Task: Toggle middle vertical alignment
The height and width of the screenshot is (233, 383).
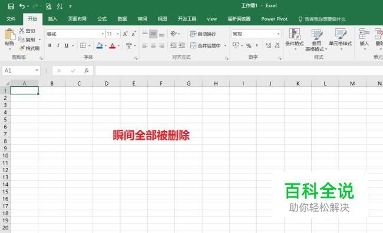Action: pyautogui.click(x=153, y=34)
